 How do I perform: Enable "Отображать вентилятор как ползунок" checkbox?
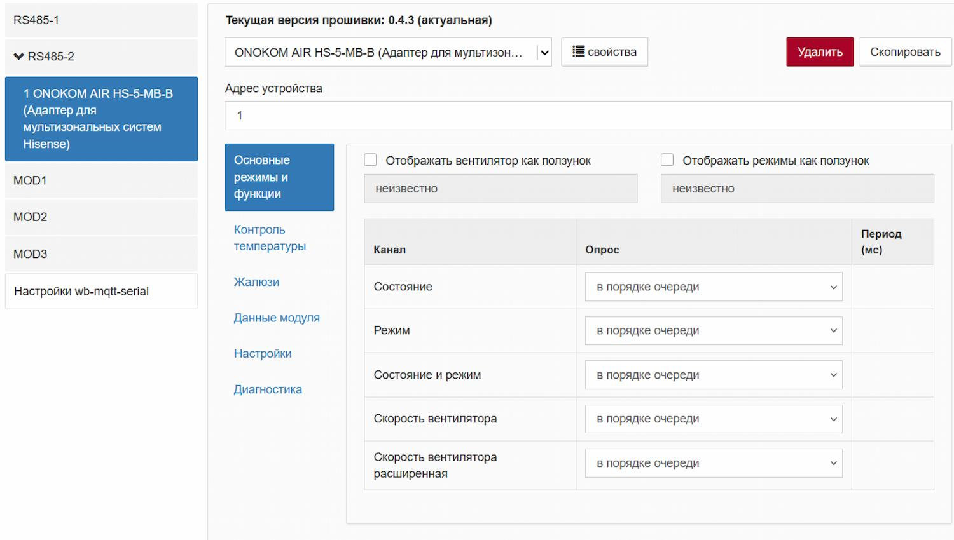tap(370, 160)
